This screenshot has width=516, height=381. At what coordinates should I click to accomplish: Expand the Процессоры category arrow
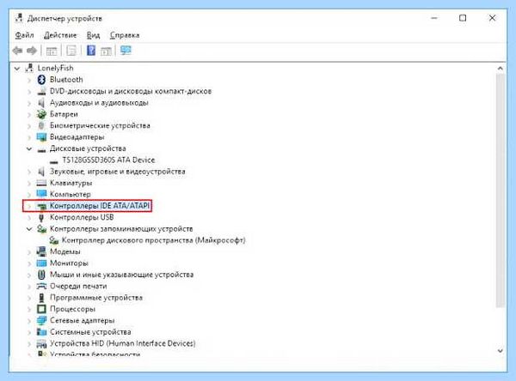[29, 309]
